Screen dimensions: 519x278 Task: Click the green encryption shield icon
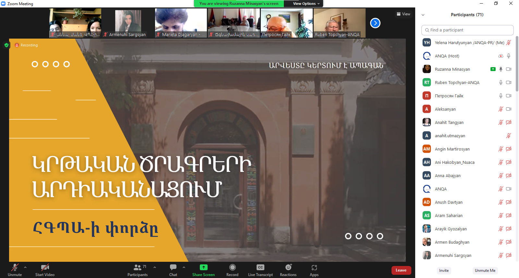point(6,45)
